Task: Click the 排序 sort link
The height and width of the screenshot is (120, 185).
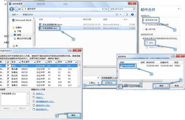Action: [40, 94]
